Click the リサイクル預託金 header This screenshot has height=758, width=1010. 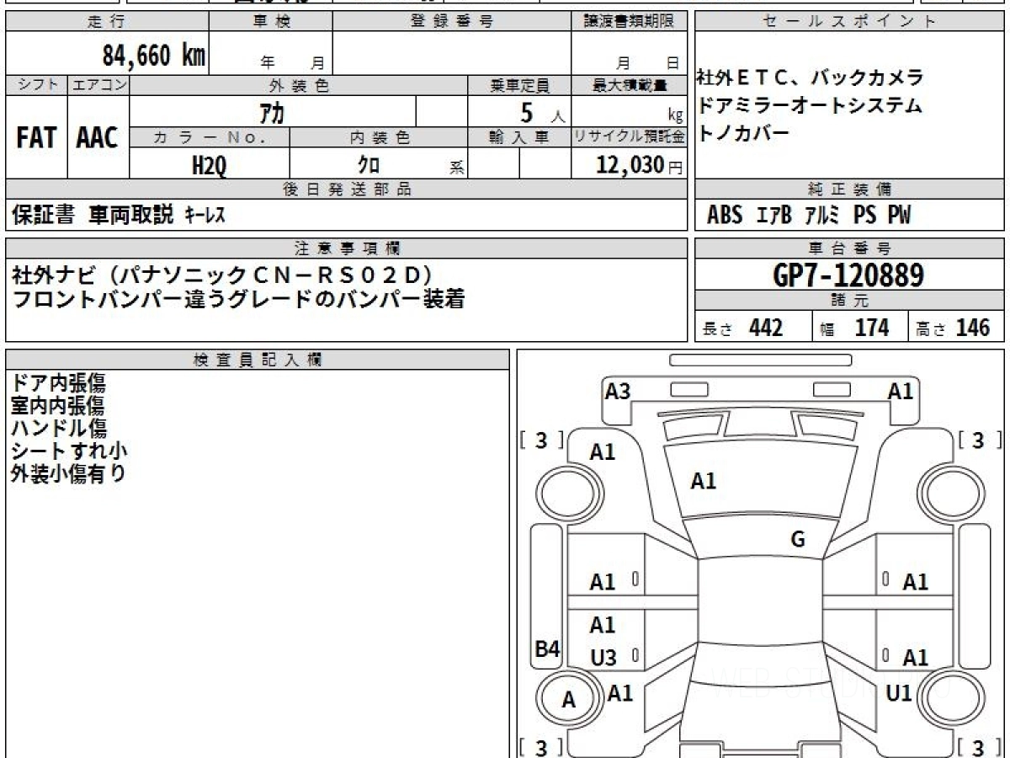point(630,138)
